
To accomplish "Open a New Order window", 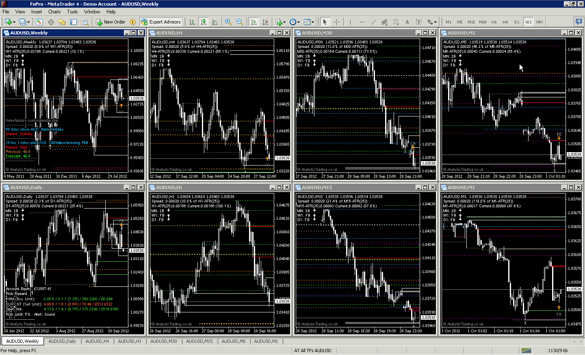I will [110, 22].
